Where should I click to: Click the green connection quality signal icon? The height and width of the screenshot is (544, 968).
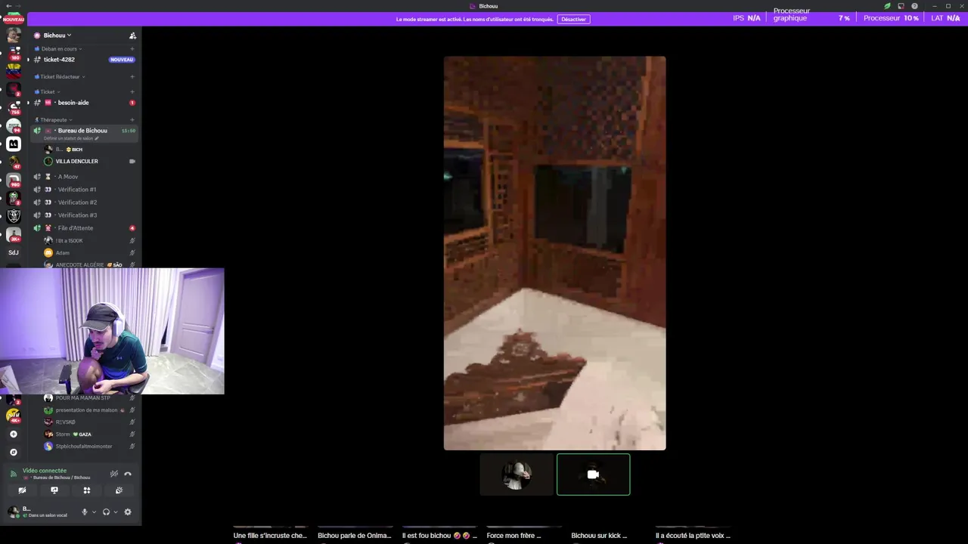13,474
